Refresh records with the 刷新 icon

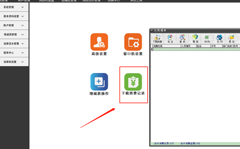[x=195, y=39]
